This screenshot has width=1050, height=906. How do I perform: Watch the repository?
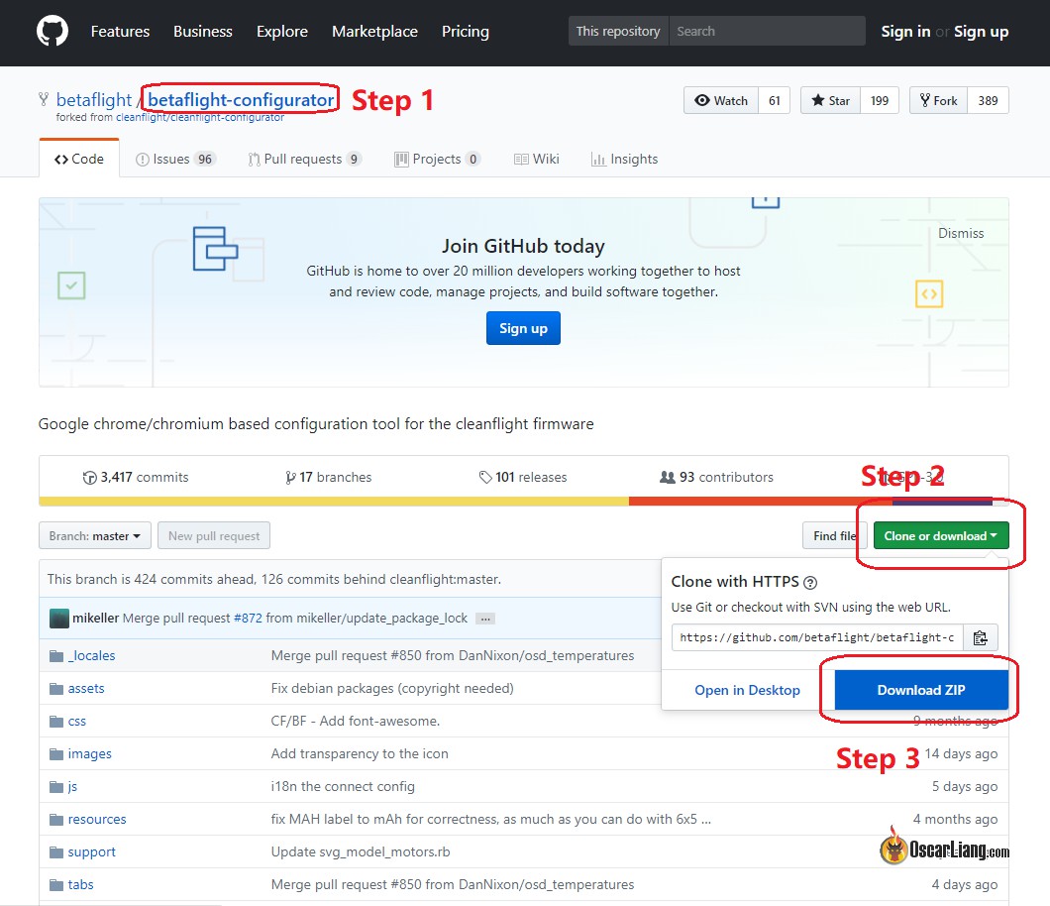coord(721,100)
